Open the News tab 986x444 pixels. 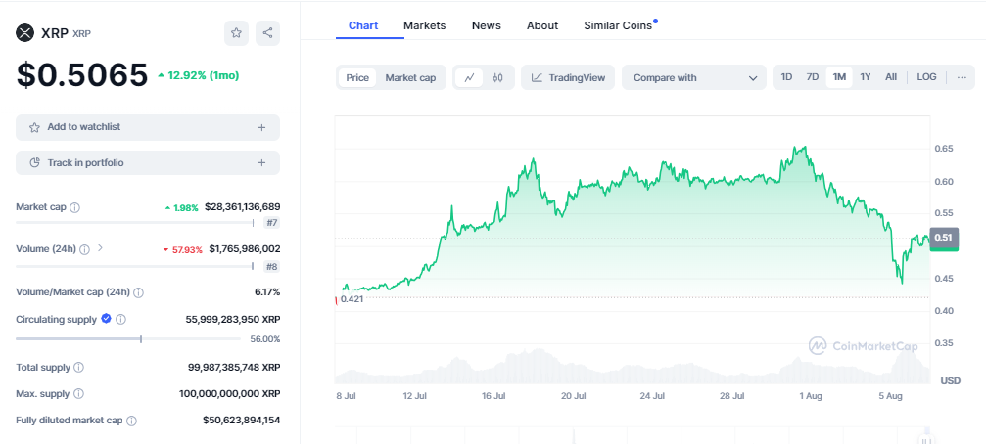click(486, 25)
